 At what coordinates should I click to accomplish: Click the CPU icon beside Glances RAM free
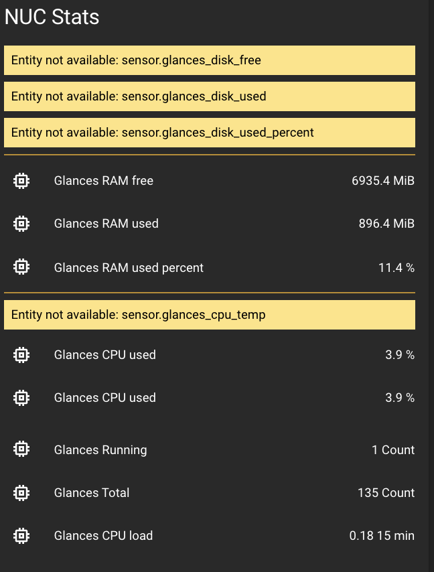pyautogui.click(x=21, y=180)
